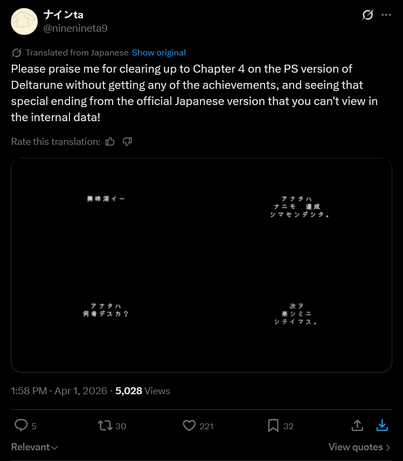
Task: Open the @nineninetа9 handle link
Action: (x=75, y=29)
